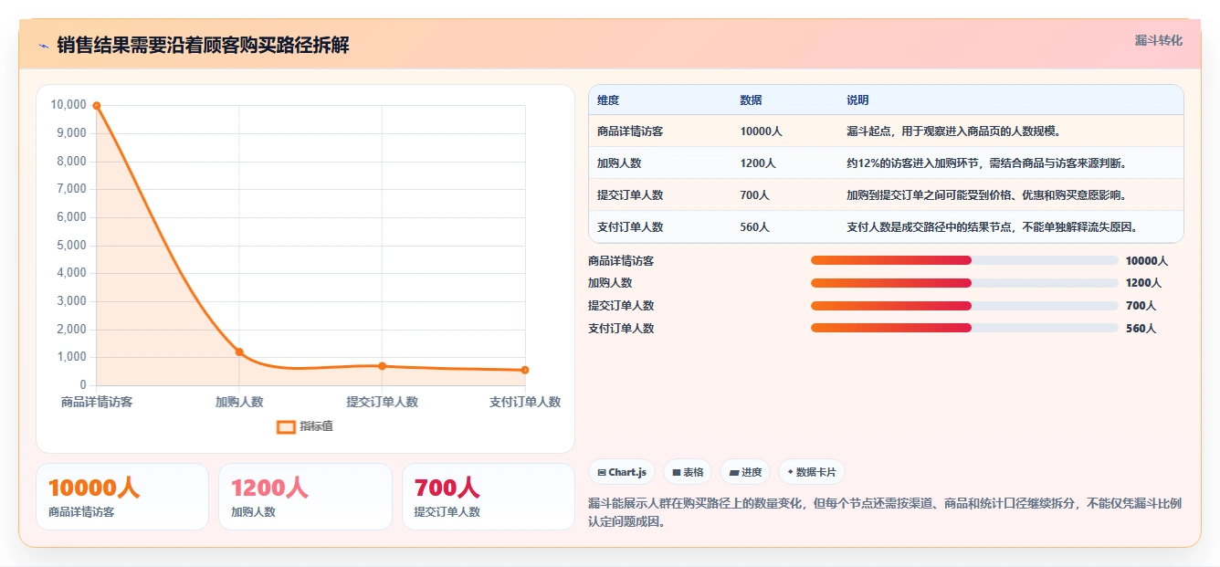The height and width of the screenshot is (567, 1220).
Task: Click the description starting with 支付人数是成交路径
Action: tap(992, 227)
